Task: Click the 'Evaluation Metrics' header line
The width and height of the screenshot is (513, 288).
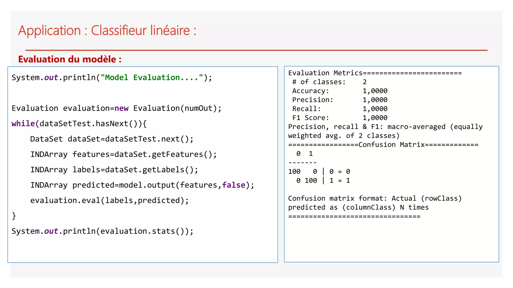Action: click(x=375, y=73)
